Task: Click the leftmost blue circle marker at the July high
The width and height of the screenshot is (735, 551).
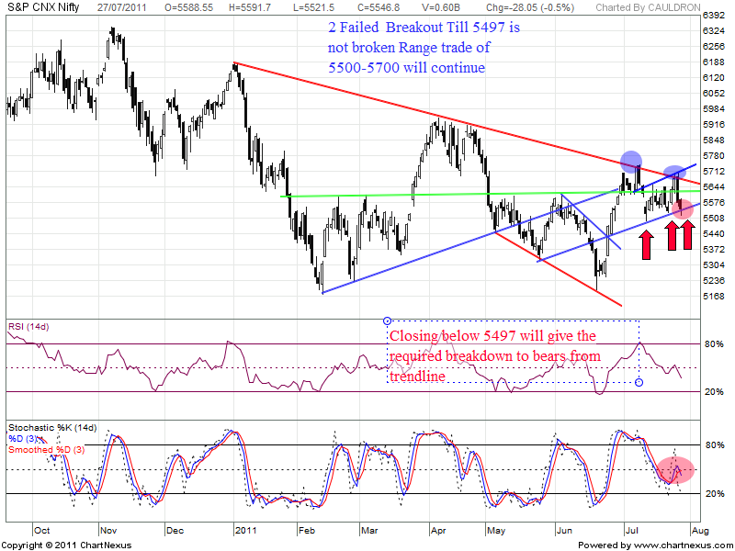Action: click(x=630, y=160)
